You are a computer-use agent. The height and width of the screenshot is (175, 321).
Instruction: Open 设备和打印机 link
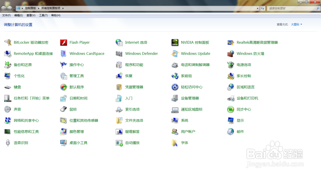(x=247, y=98)
